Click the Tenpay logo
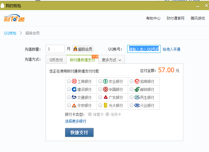This screenshot has height=152, width=209. (14, 18)
